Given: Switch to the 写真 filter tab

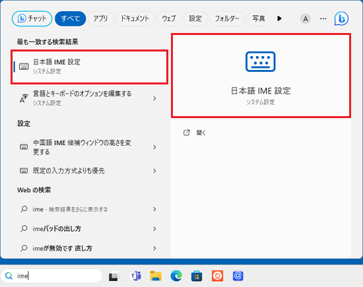Looking at the screenshot, I should [258, 18].
